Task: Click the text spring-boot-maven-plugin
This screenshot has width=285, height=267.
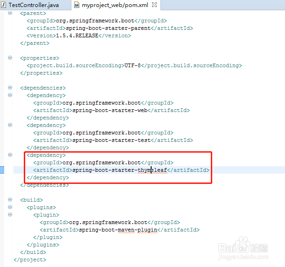Action: tap(118, 230)
